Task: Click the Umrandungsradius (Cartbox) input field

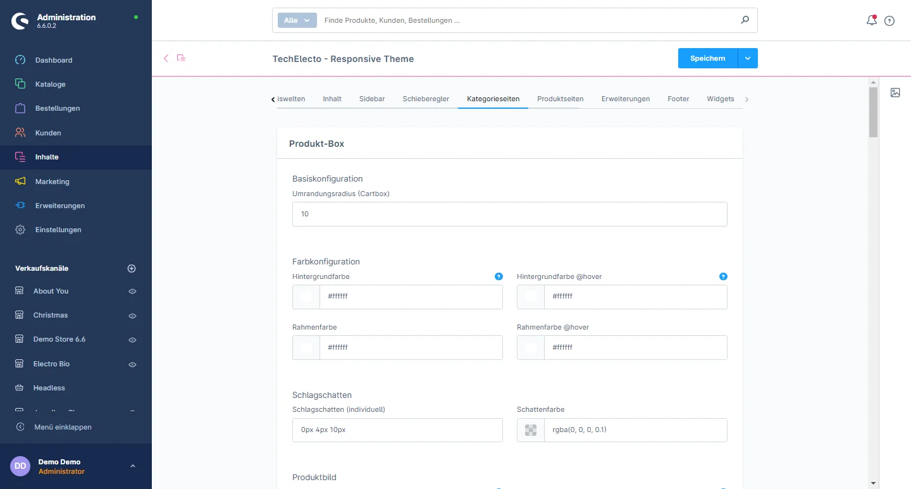Action: [x=509, y=214]
